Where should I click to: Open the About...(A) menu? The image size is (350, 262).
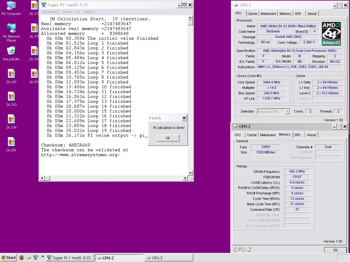[x=71, y=12]
